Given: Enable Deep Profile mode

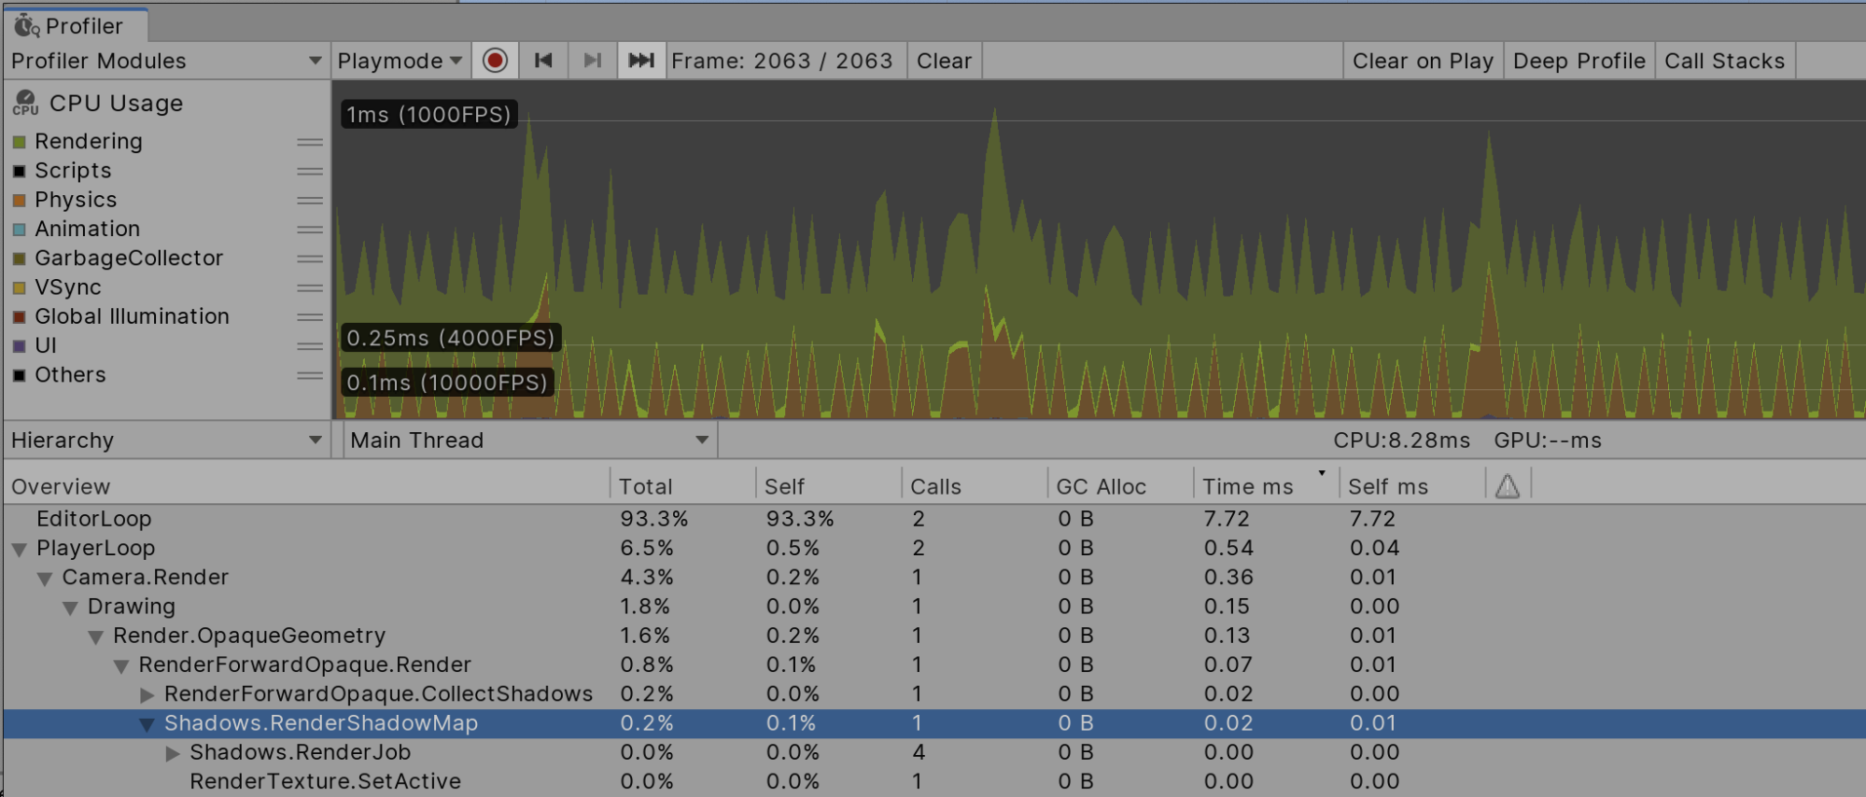Looking at the screenshot, I should coord(1578,61).
